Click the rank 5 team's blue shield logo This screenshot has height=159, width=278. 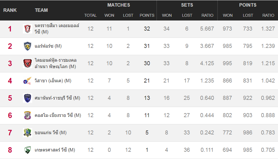(x=28, y=98)
